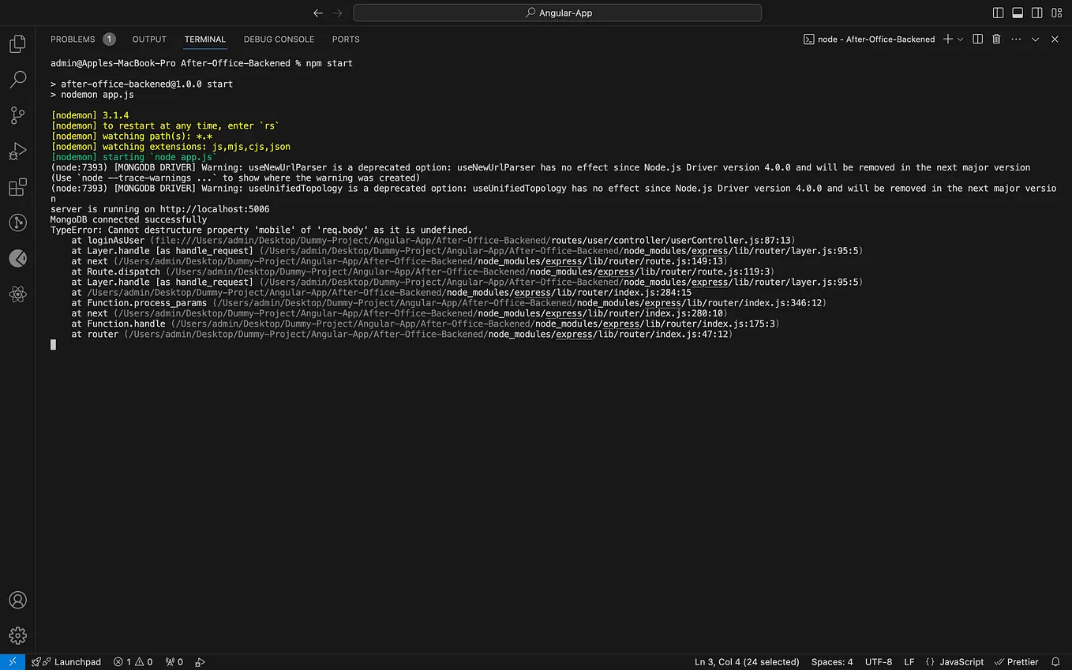The height and width of the screenshot is (670, 1072).
Task: Open the Manage settings gear
Action: (x=17, y=635)
